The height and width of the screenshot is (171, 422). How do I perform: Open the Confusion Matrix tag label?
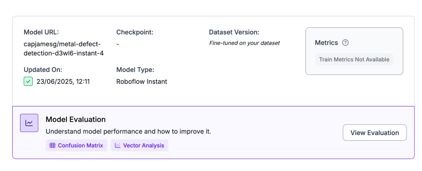point(80,146)
